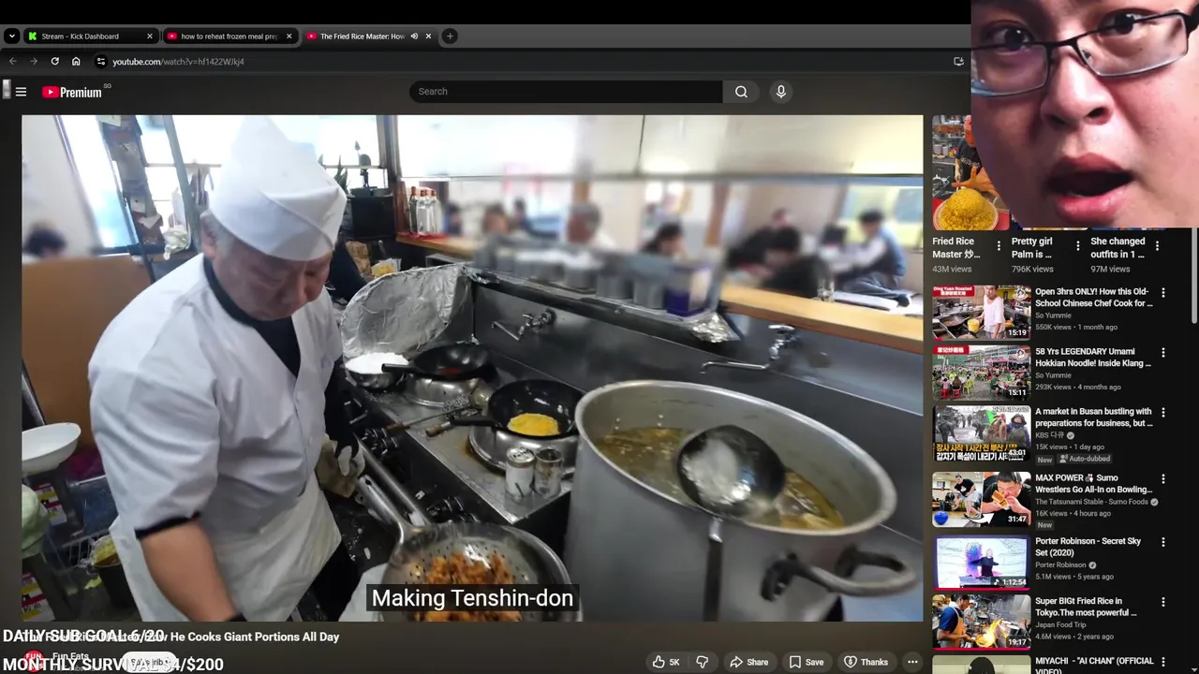Open a new browser tab
The height and width of the screenshot is (674, 1199).
(450, 37)
